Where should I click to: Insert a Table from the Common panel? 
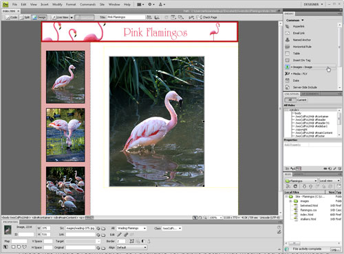296,54
